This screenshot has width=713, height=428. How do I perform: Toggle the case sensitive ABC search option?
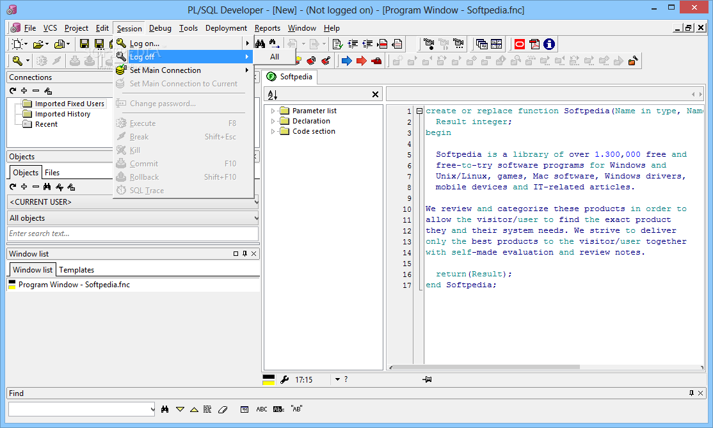262,409
